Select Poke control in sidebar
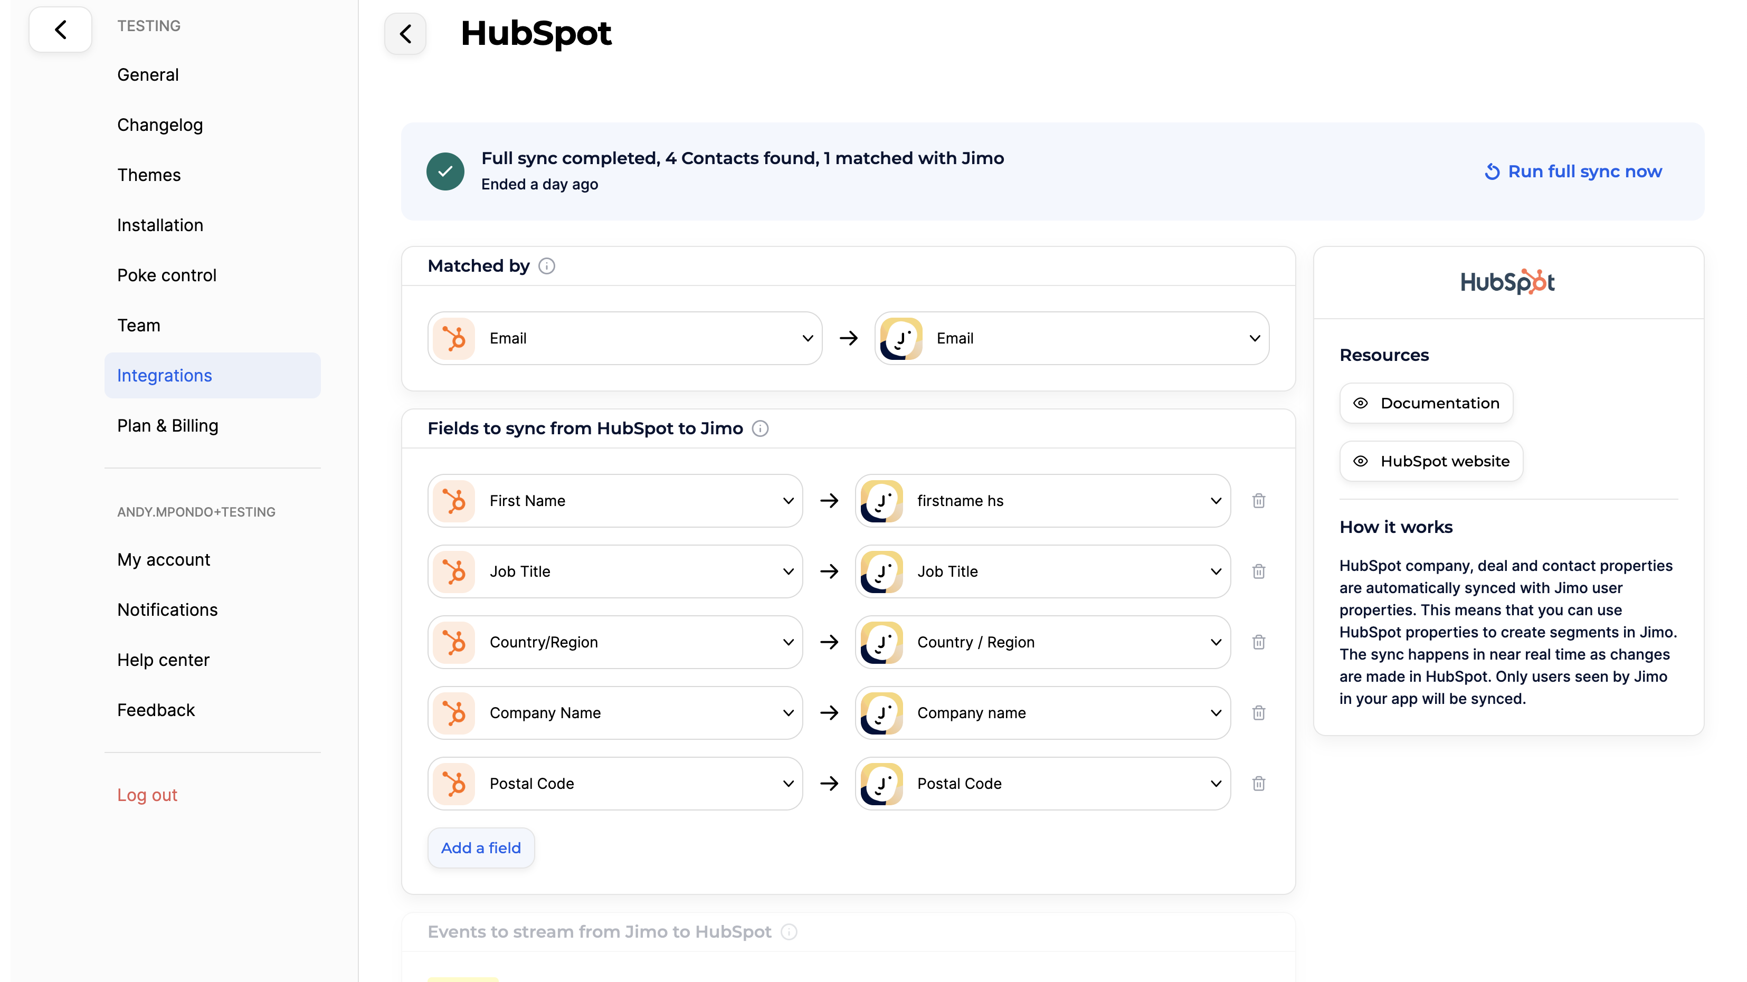Screen dimensions: 1747x982 pos(167,275)
